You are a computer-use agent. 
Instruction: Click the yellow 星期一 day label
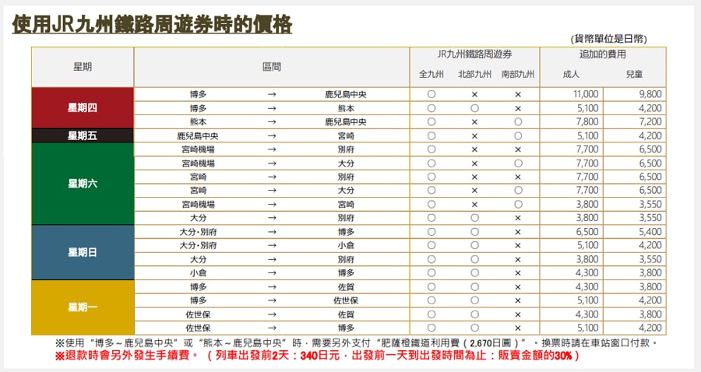[x=83, y=307]
